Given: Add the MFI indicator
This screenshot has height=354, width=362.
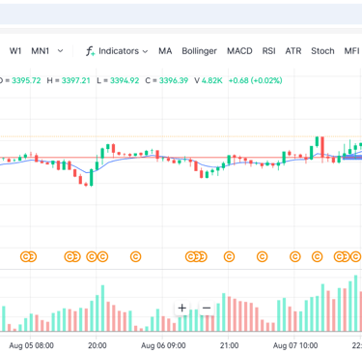Looking at the screenshot, I should tap(351, 51).
